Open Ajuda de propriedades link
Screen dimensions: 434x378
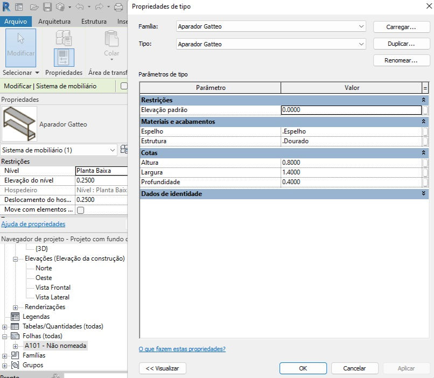point(33,224)
